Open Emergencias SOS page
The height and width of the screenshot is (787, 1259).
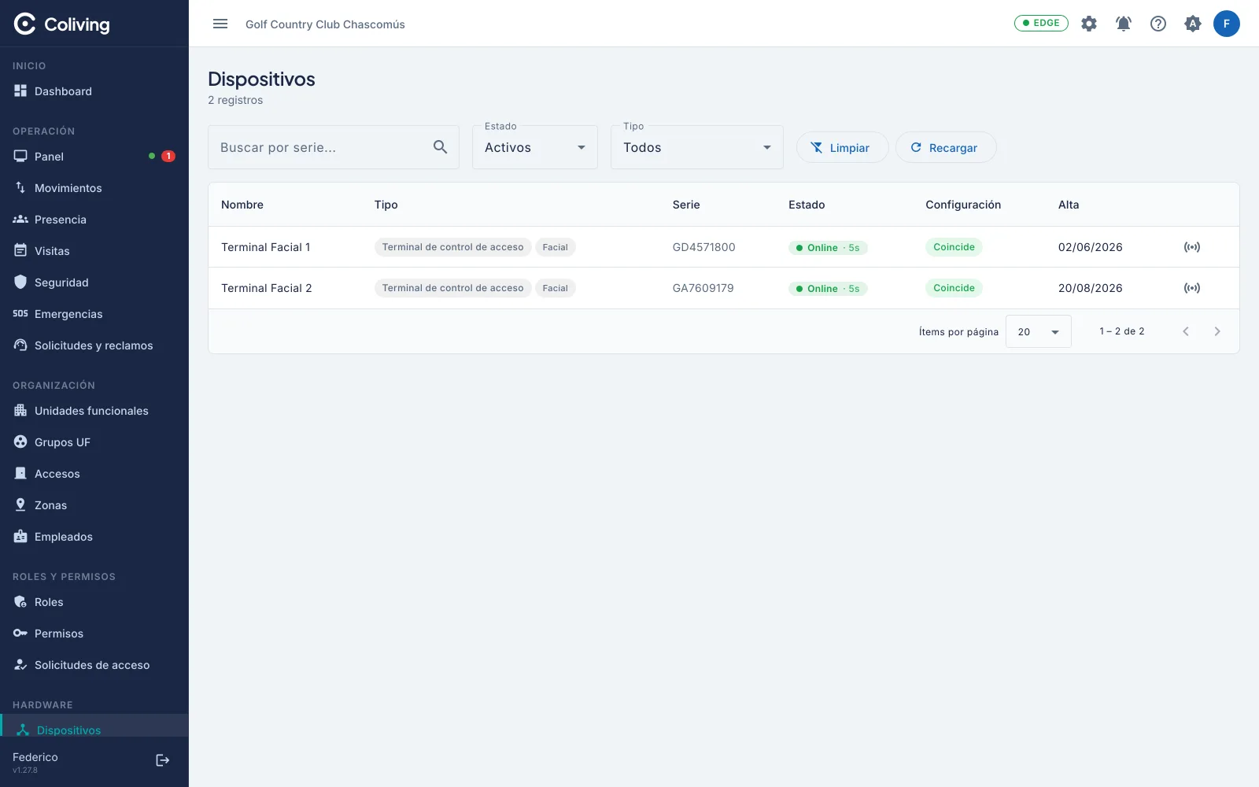point(94,314)
